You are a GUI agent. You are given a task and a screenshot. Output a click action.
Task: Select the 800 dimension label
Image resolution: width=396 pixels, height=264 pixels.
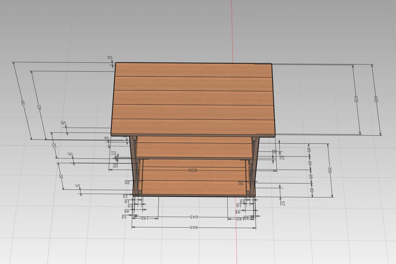tap(192, 170)
